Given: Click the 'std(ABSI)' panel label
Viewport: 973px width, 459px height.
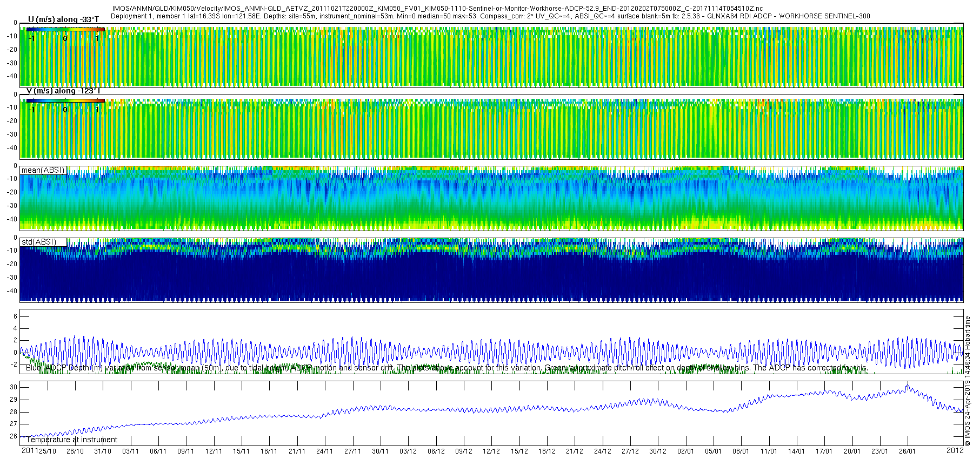Looking at the screenshot, I should pyautogui.click(x=39, y=242).
